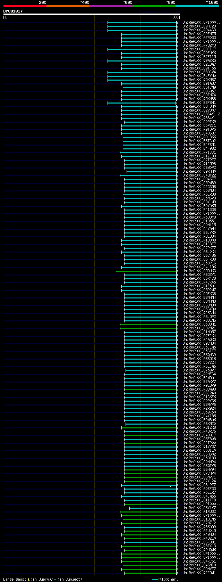Viewport: 222px width, 582px height.
Task: Select hit label UniRef100_C0NNR4
Action: coord(199,462)
